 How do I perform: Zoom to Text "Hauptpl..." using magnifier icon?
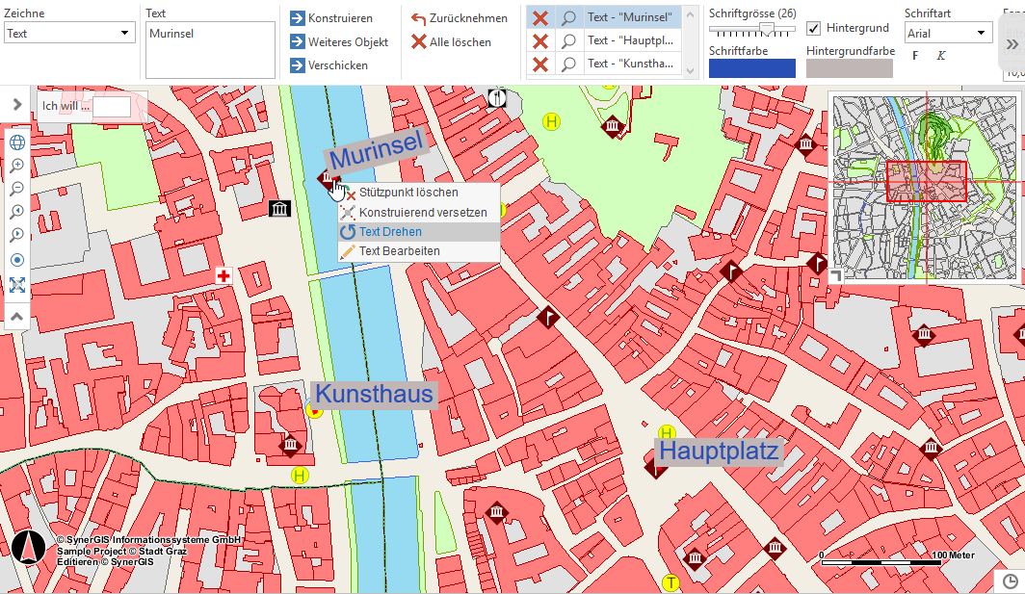(569, 41)
